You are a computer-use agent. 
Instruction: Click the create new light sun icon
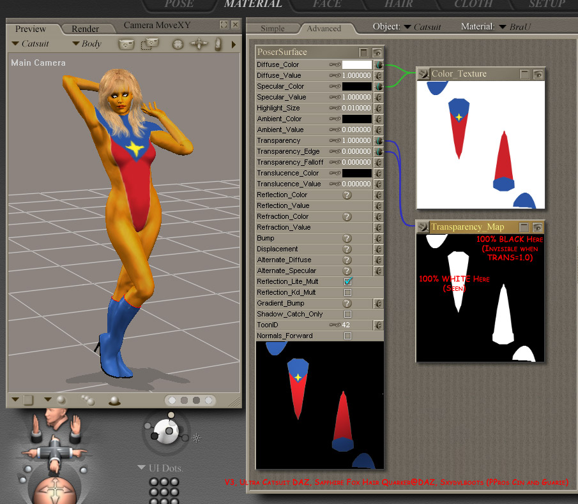[197, 438]
